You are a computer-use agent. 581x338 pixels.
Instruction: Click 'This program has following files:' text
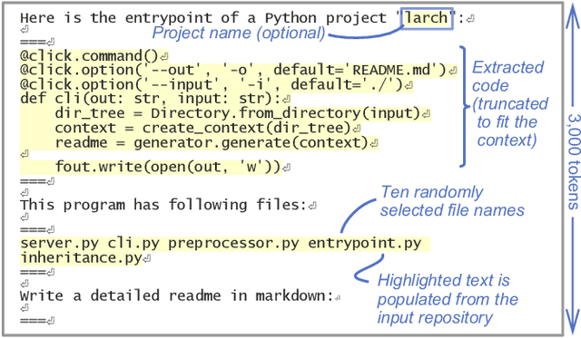click(x=163, y=205)
